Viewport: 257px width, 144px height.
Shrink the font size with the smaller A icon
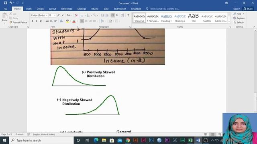click(63, 15)
